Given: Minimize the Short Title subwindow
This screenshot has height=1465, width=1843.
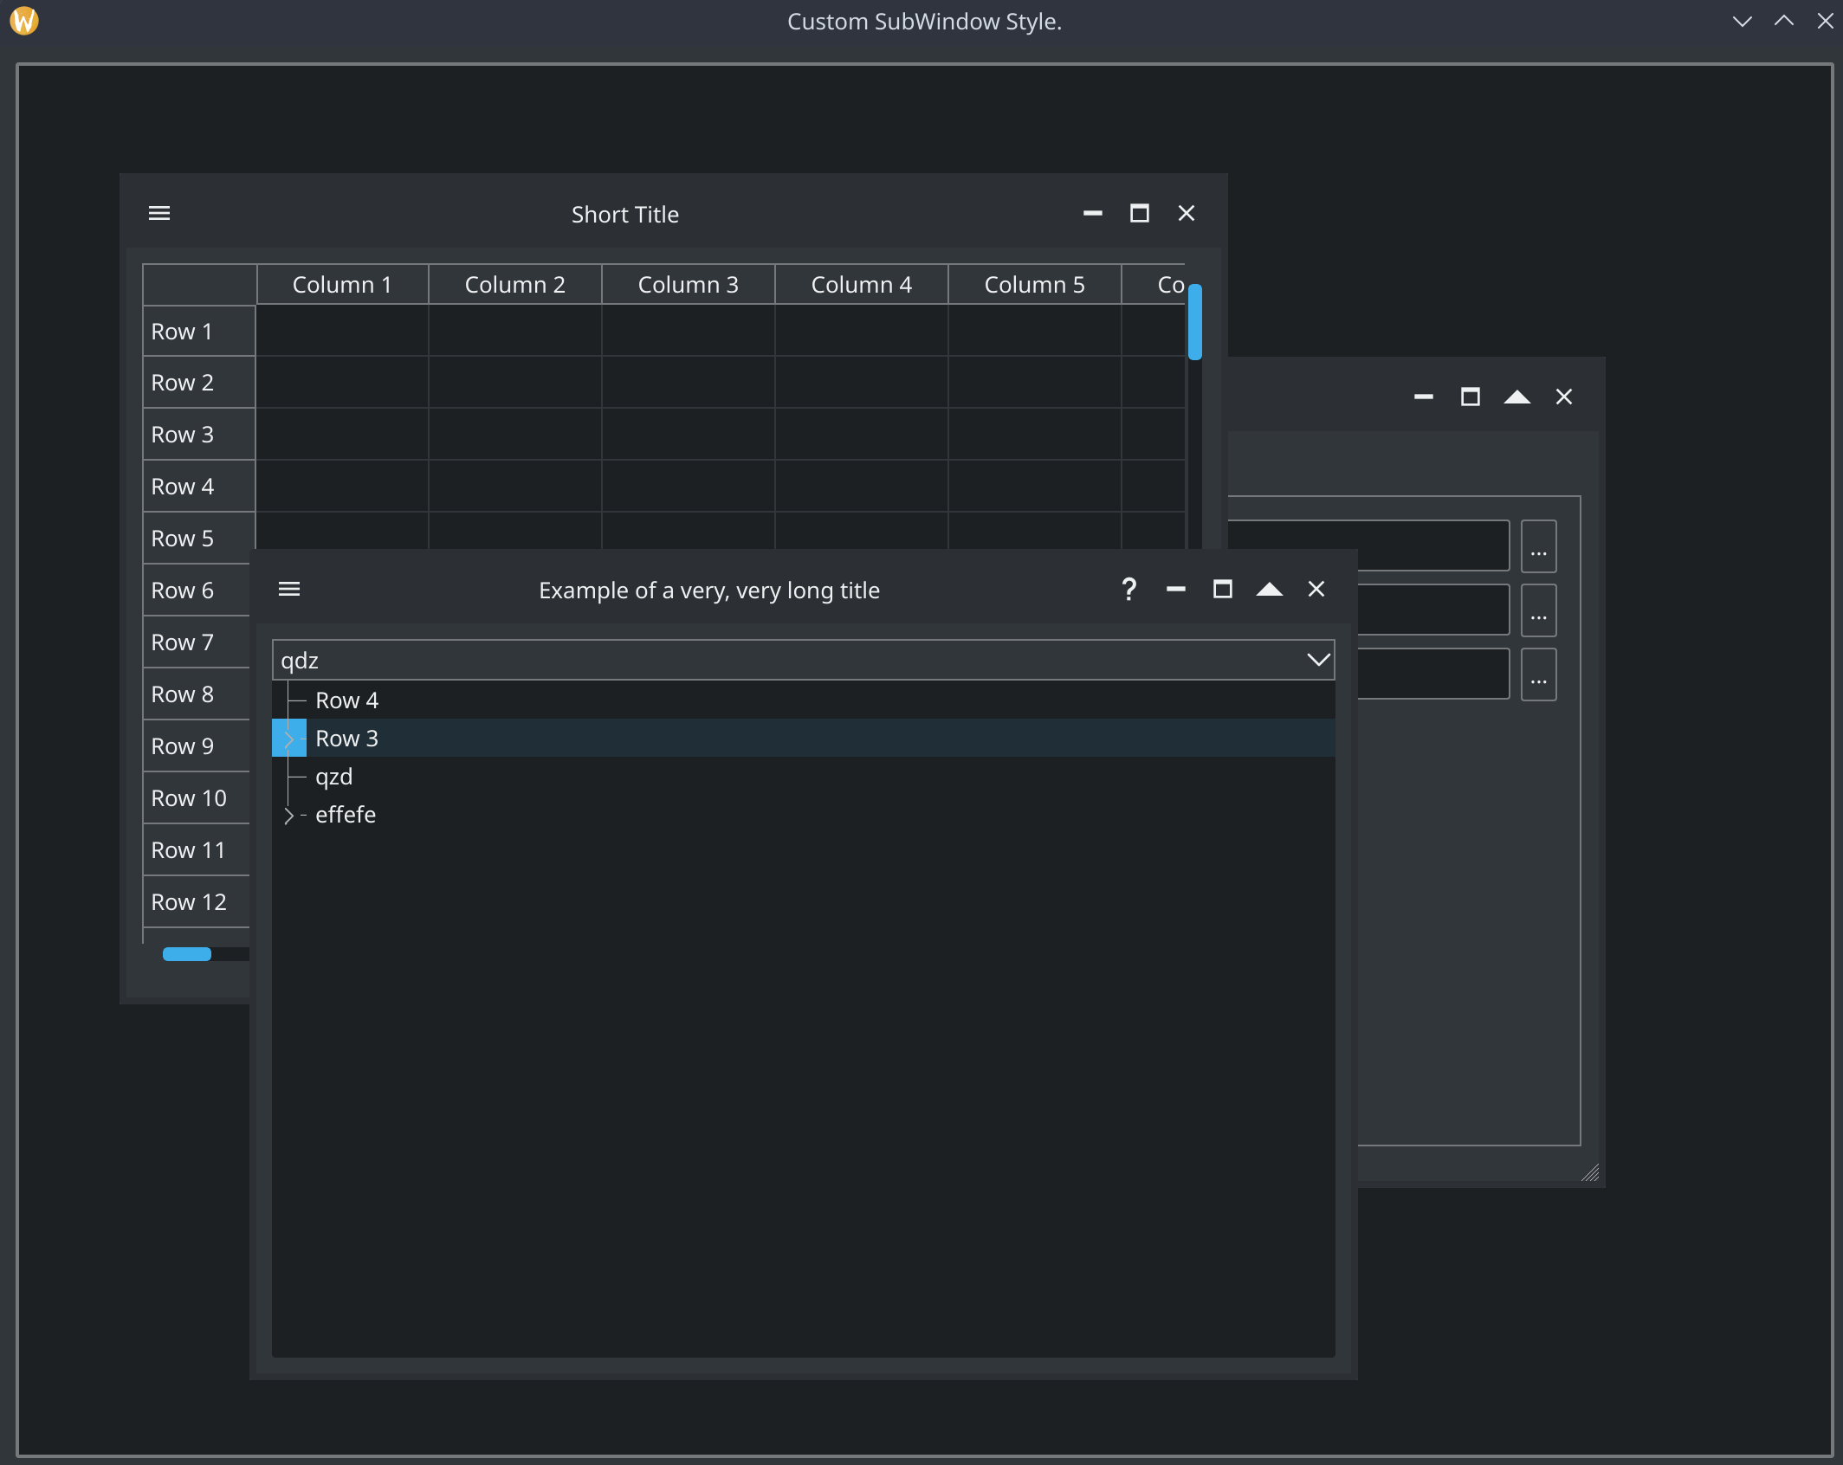Looking at the screenshot, I should (x=1092, y=213).
